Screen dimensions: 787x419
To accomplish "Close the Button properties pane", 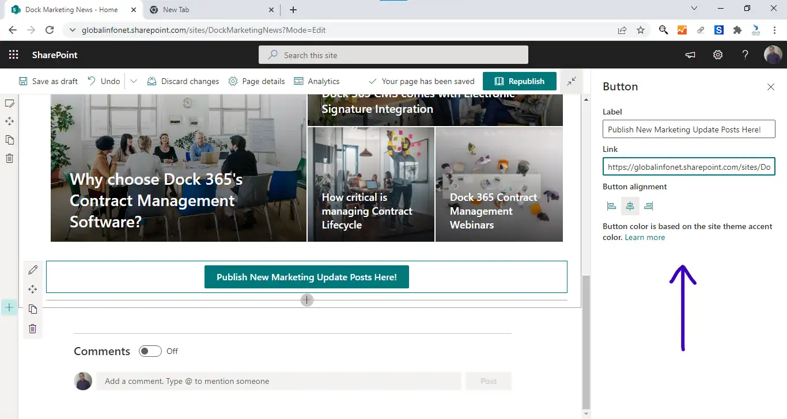I will pyautogui.click(x=771, y=87).
